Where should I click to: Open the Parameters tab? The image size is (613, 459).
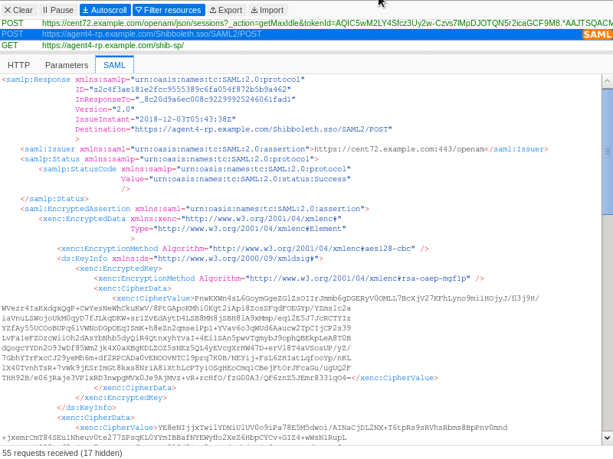click(67, 65)
